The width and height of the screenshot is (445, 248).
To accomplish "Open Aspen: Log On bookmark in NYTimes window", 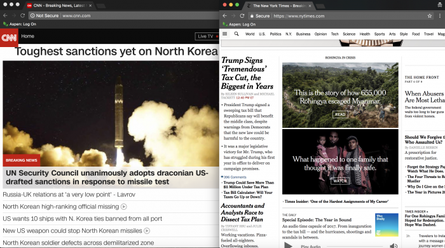I will [239, 24].
